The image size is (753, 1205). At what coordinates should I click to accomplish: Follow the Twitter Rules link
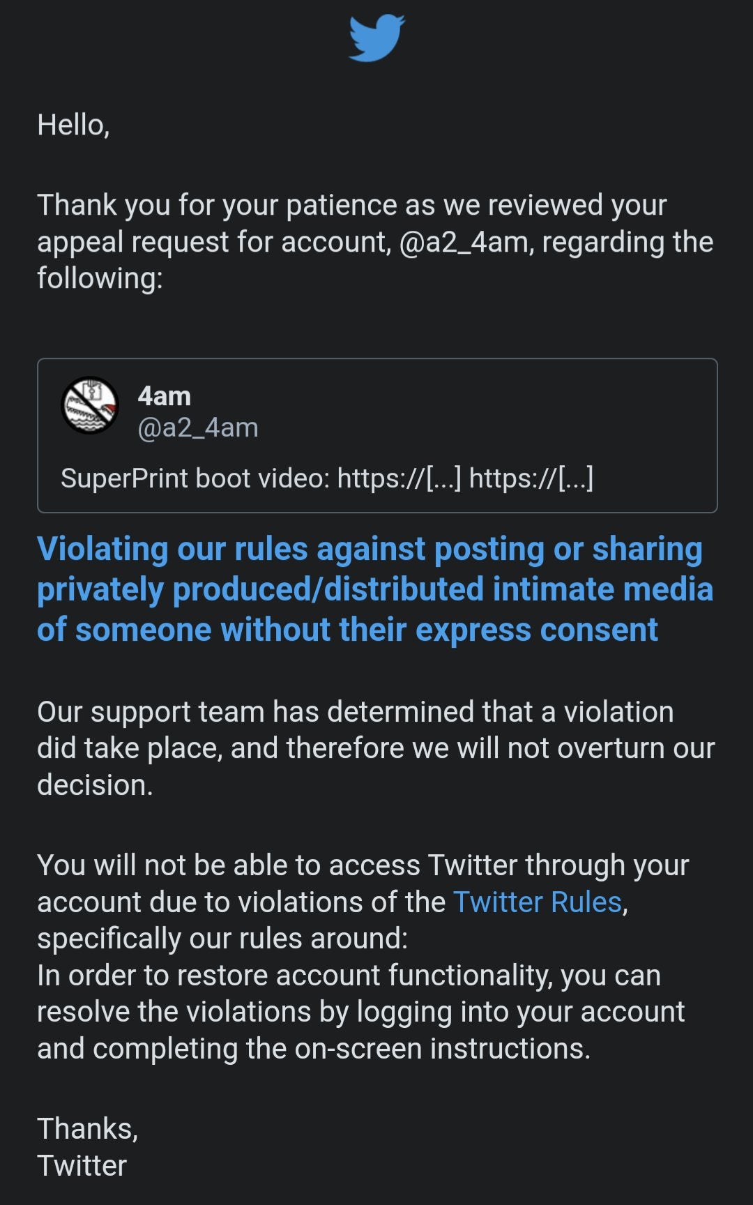537,902
